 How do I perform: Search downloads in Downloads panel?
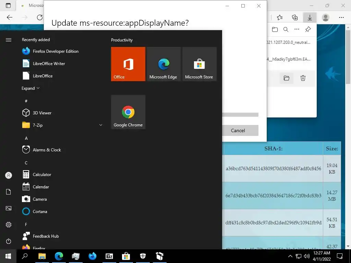pos(286,29)
